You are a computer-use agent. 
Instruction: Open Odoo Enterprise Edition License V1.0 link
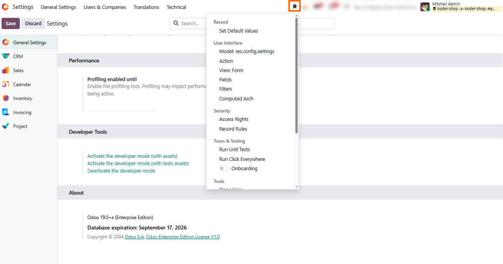[183, 237]
